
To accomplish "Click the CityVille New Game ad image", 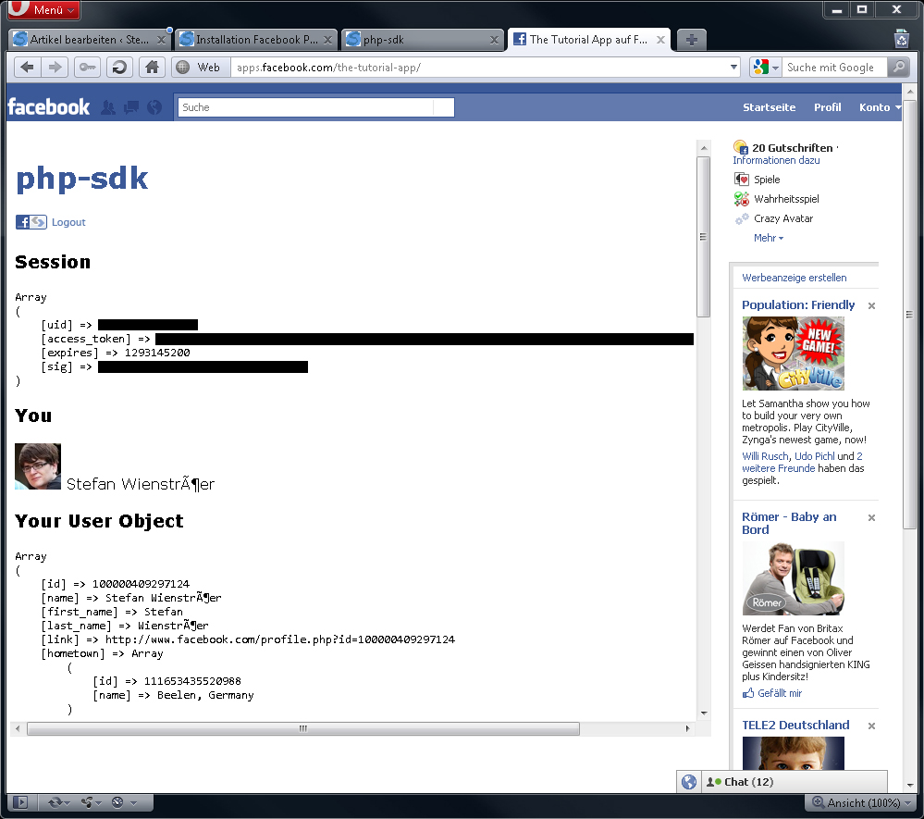I will [x=794, y=354].
